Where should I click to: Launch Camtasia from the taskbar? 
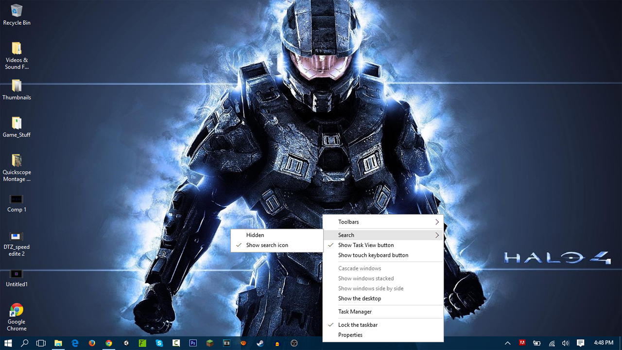[x=176, y=343]
